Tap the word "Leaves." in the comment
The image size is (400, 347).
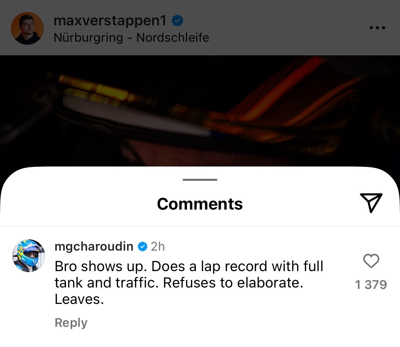coord(79,299)
